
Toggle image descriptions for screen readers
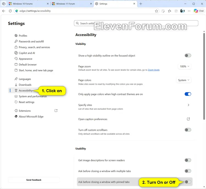pyautogui.click(x=188, y=160)
